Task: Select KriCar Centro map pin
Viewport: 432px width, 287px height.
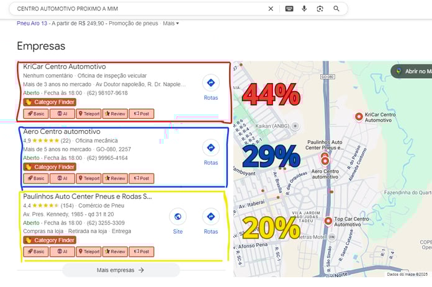Action: [x=359, y=117]
